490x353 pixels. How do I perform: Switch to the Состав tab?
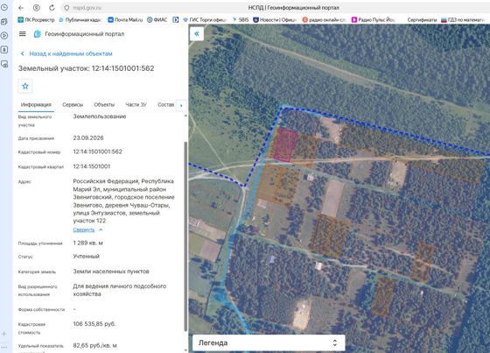165,105
